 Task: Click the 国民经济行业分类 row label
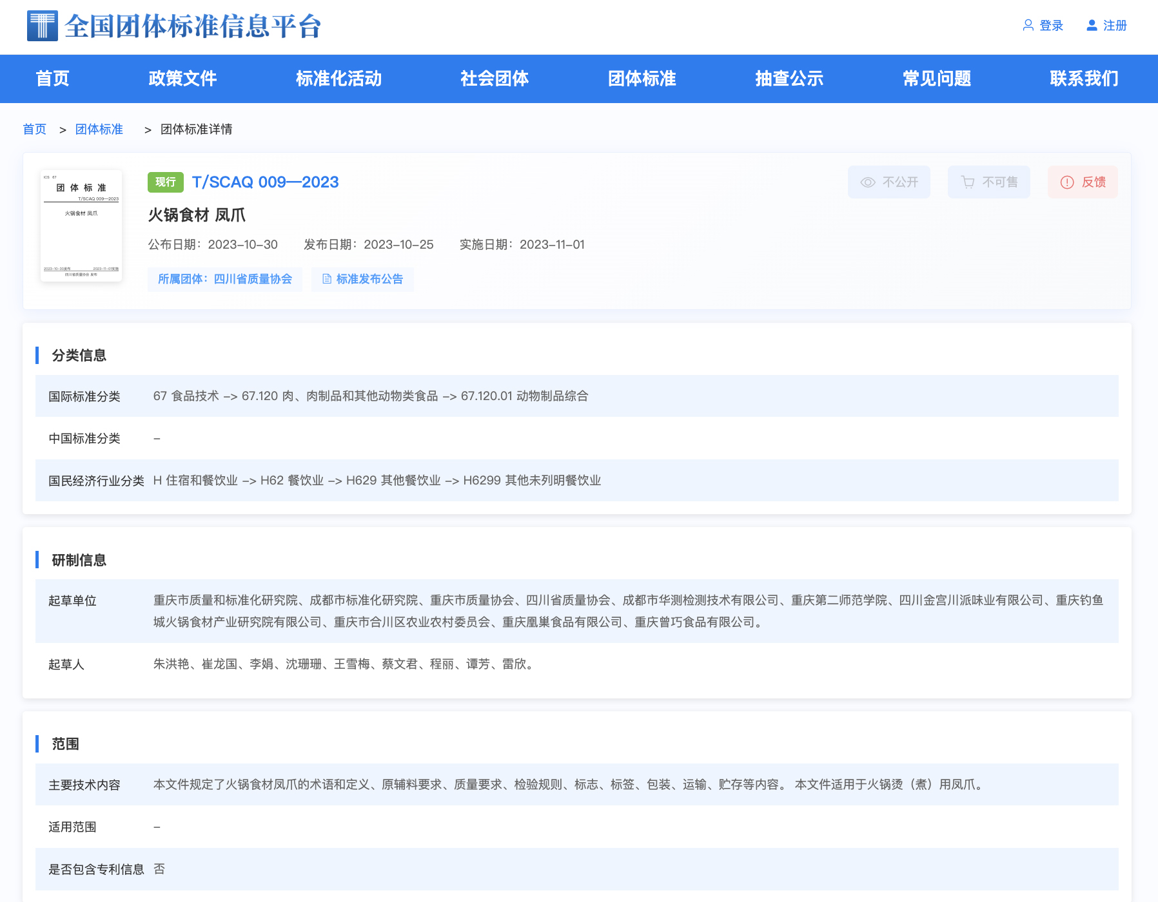[96, 481]
